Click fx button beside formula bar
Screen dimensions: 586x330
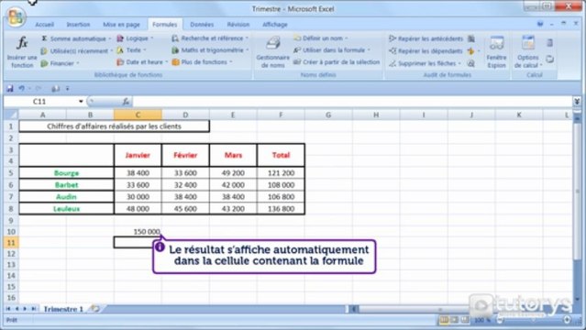126,101
